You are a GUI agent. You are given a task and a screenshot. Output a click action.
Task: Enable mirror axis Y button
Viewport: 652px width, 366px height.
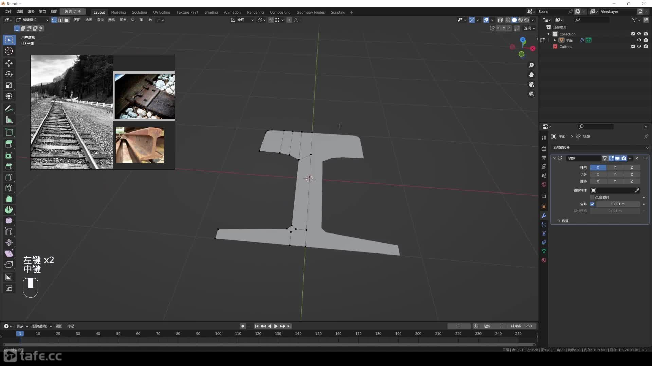point(615,167)
